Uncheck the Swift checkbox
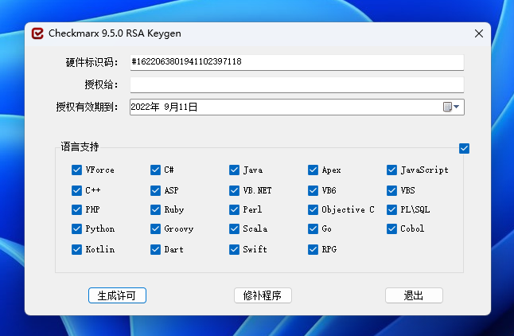This screenshot has height=336, width=514. pyautogui.click(x=235, y=249)
